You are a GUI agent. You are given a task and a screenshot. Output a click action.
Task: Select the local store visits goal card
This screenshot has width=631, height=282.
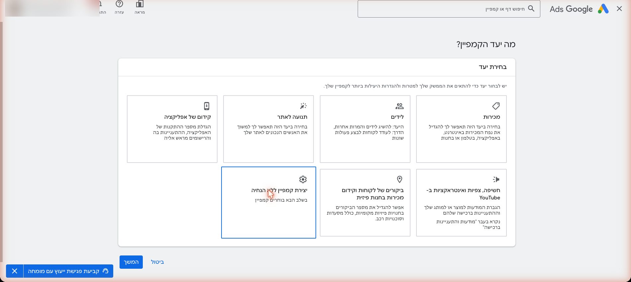365,203
